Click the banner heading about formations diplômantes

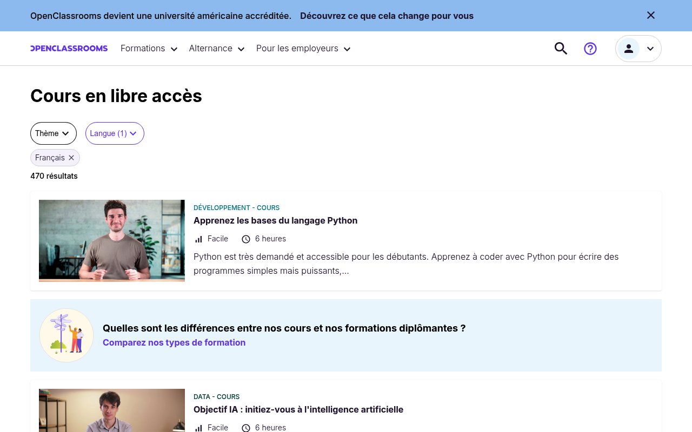tap(284, 328)
